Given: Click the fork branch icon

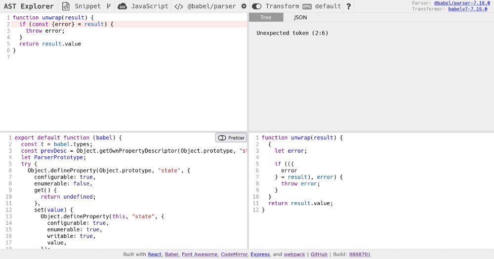Looking at the screenshot, I should click(109, 6).
